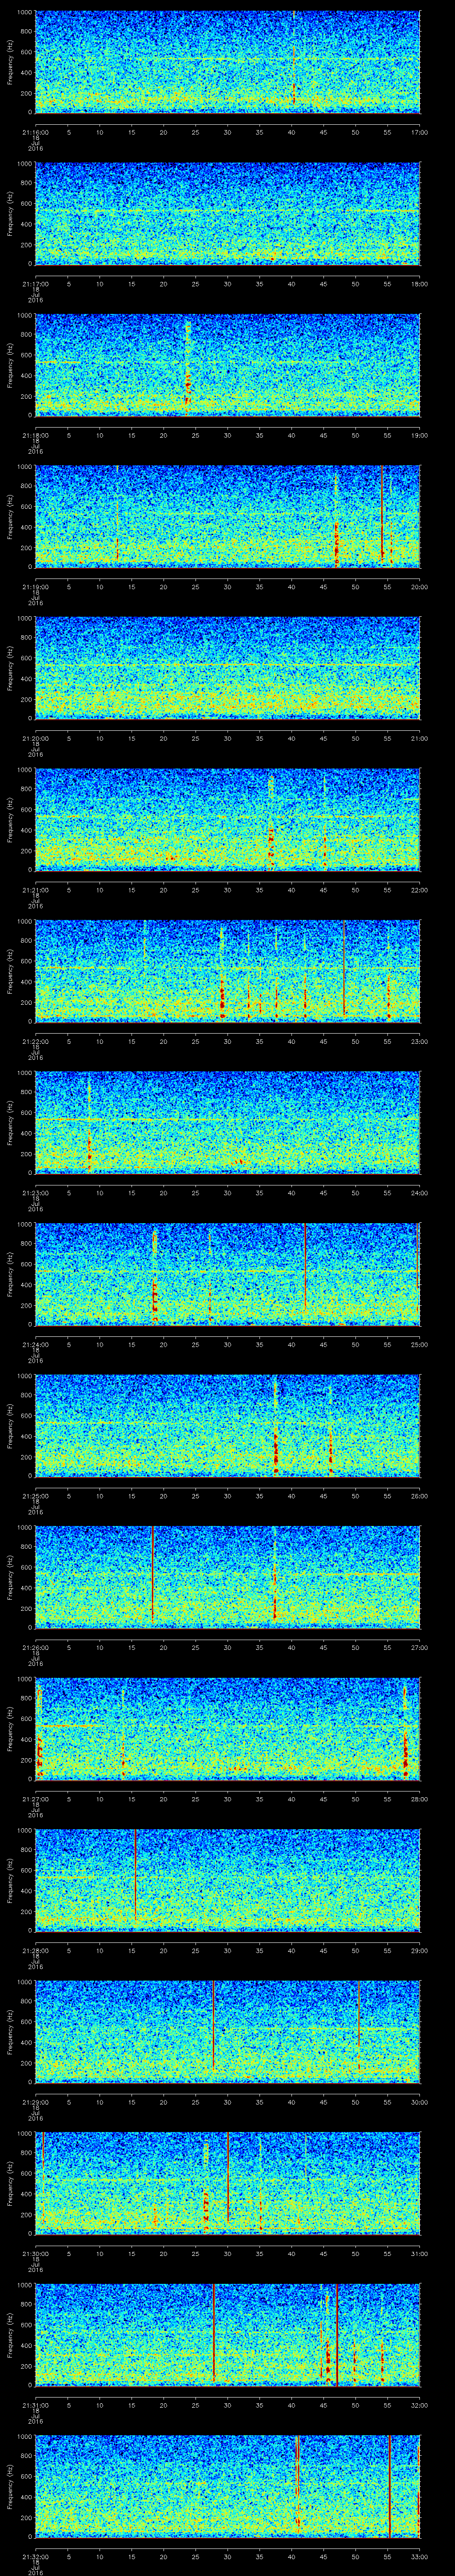The height and width of the screenshot is (2576, 455).
Task: Click the 21:26:00 start time label
Action: 35,1647
